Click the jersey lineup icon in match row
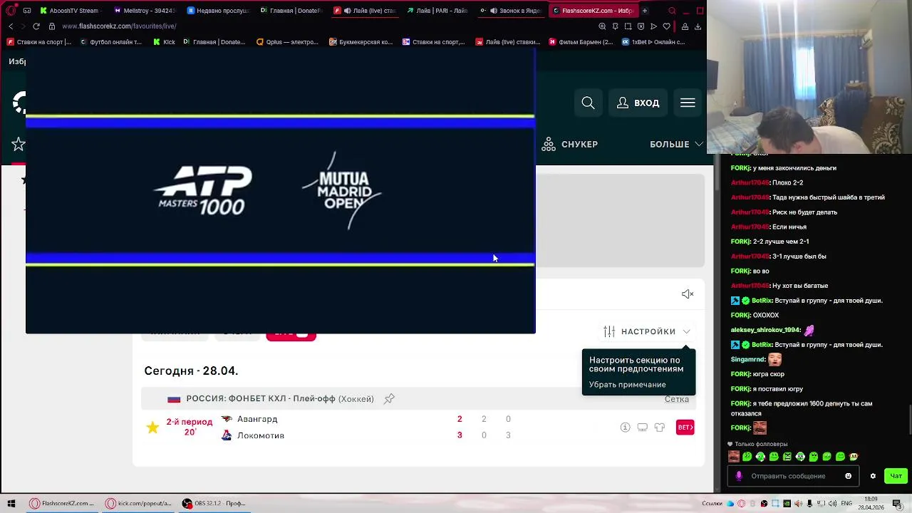912x513 pixels. click(659, 427)
